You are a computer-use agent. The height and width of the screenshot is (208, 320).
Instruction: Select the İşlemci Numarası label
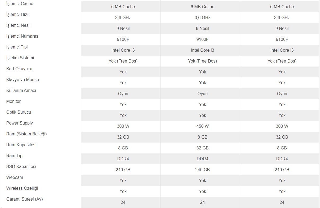click(23, 36)
